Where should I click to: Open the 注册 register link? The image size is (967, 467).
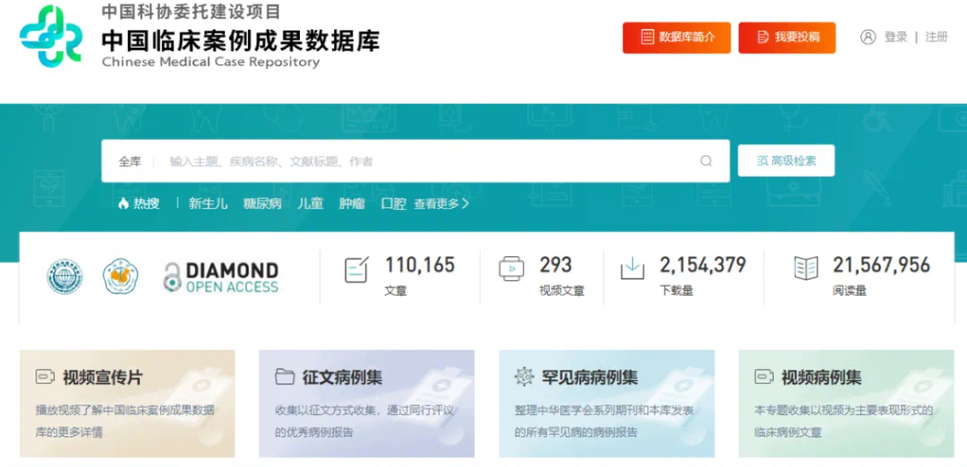pos(936,37)
